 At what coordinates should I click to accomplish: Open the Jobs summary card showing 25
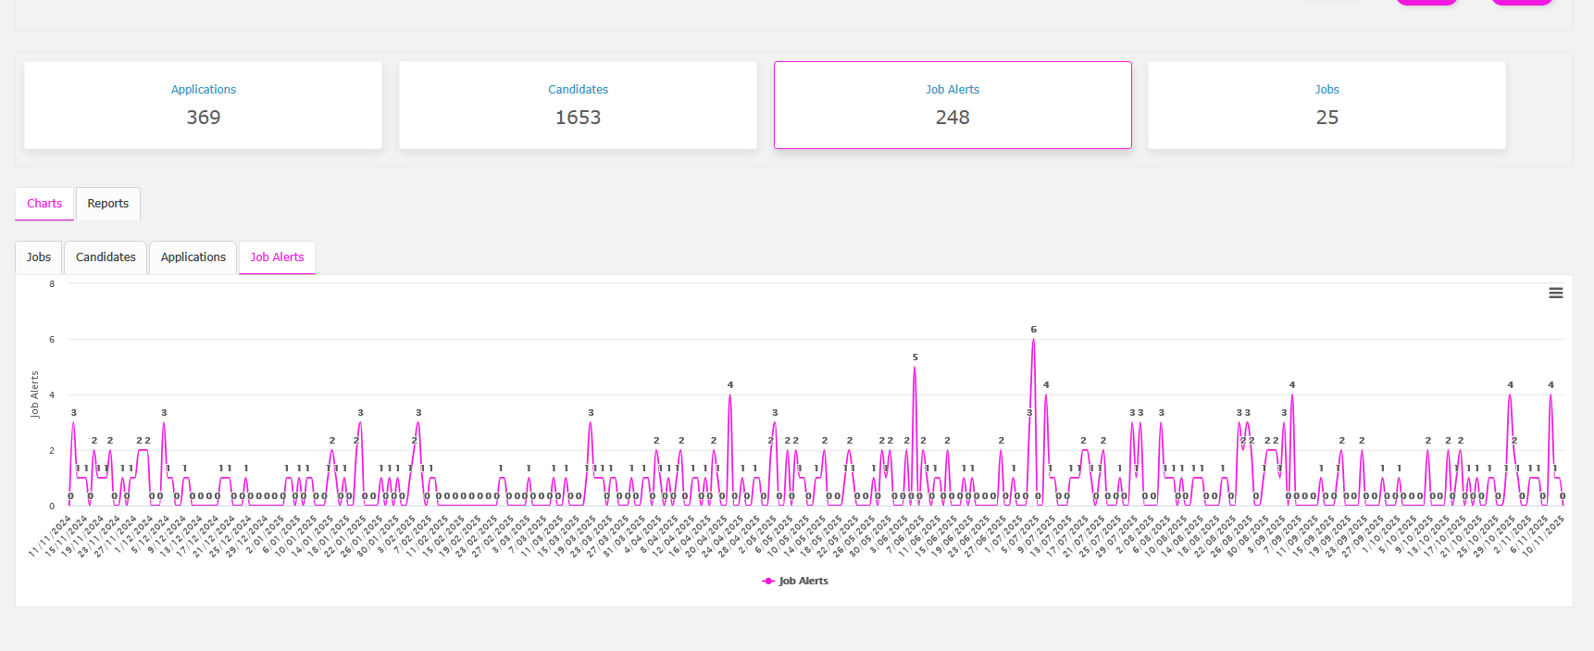(1326, 105)
